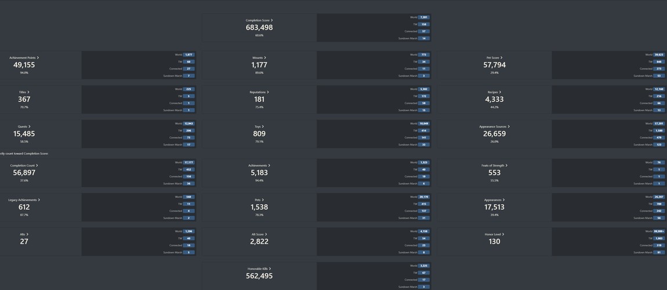Click the World rank badge 7,281

(x=423, y=17)
